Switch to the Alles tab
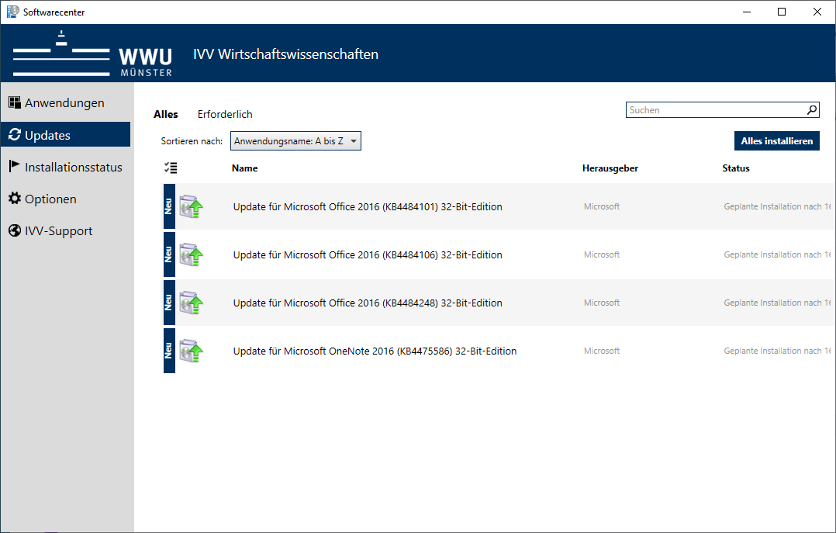The height and width of the screenshot is (533, 836). point(166,114)
